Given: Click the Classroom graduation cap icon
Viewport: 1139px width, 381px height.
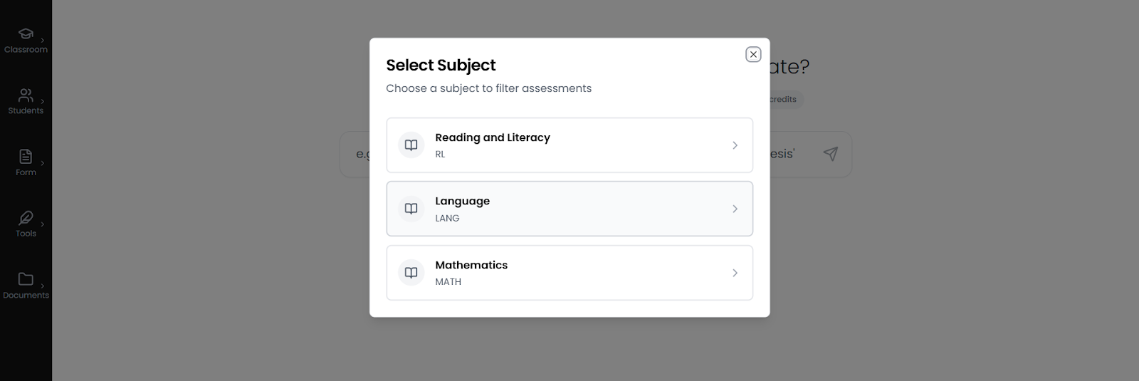Looking at the screenshot, I should coord(26,33).
